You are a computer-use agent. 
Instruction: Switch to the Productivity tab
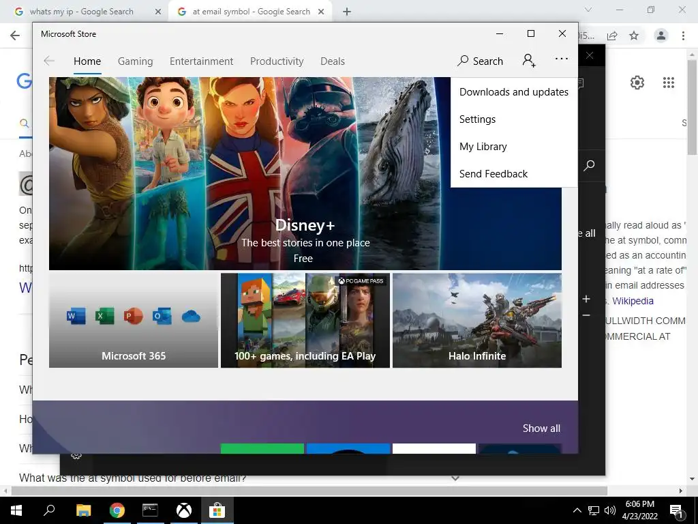pos(277,61)
